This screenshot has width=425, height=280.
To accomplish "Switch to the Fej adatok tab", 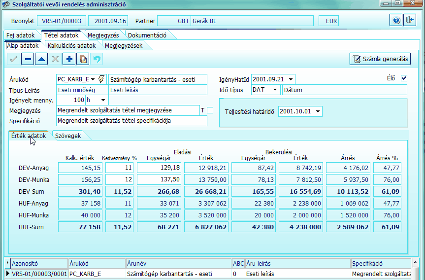I will (21, 35).
